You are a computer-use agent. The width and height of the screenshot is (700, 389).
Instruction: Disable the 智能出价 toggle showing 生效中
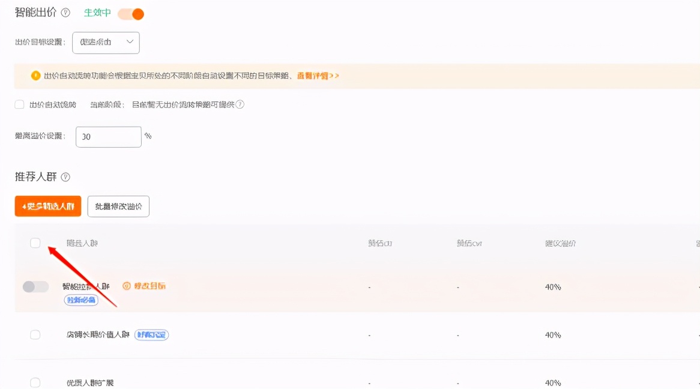(131, 13)
